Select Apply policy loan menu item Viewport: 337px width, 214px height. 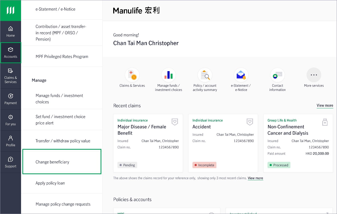tap(62, 183)
